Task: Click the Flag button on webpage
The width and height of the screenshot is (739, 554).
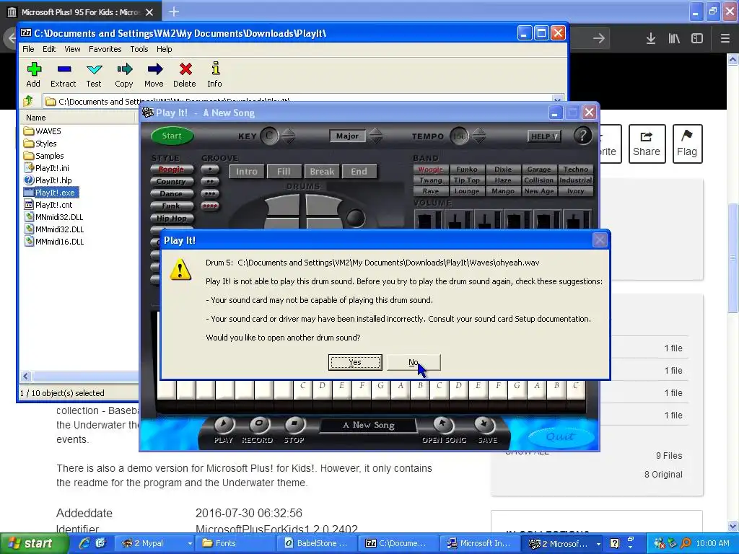Action: (x=687, y=144)
